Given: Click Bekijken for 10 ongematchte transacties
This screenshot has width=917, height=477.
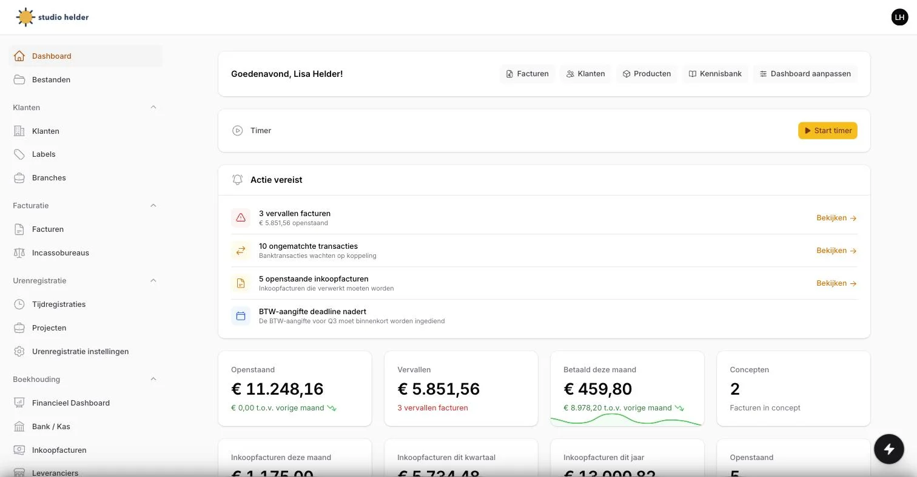Looking at the screenshot, I should pyautogui.click(x=836, y=251).
